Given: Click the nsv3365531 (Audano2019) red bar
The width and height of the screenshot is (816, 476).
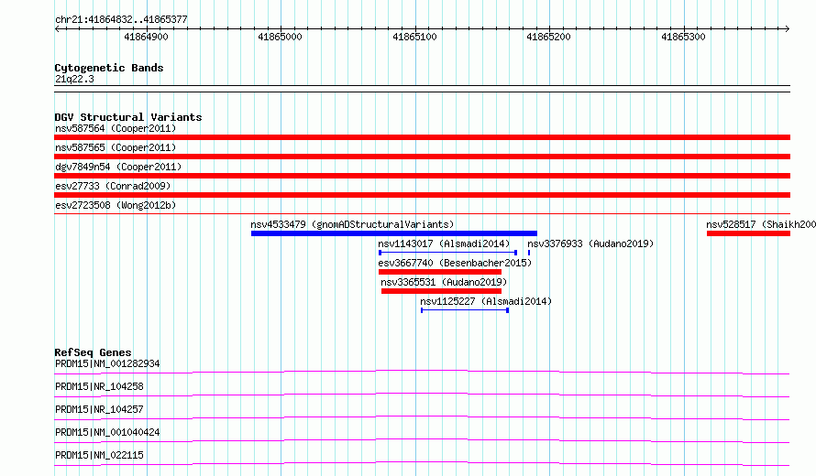Looking at the screenshot, I should click(x=441, y=291).
